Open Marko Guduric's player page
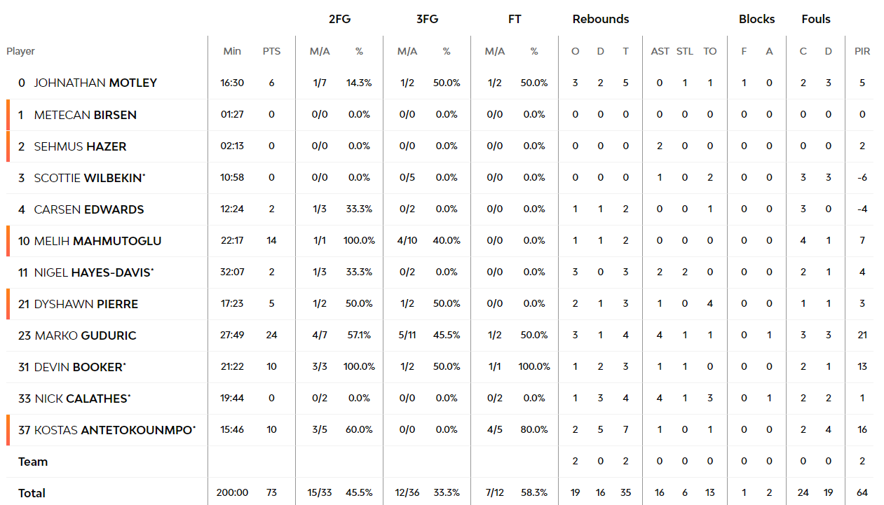This screenshot has width=884, height=505. click(x=86, y=335)
